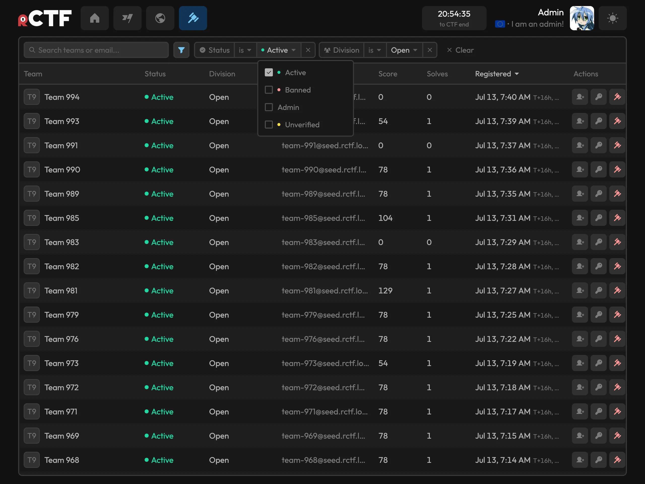The height and width of the screenshot is (484, 645).
Task: Click the Clear filters button
Action: coord(460,50)
